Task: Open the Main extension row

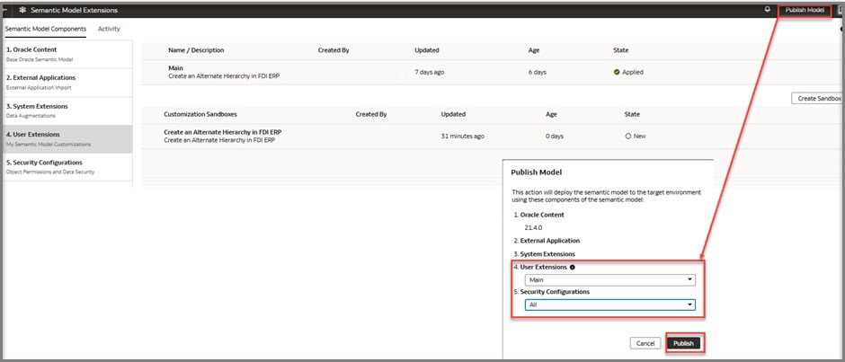Action: [491, 72]
